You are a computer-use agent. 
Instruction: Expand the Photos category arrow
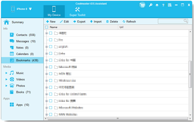(x=6, y=86)
